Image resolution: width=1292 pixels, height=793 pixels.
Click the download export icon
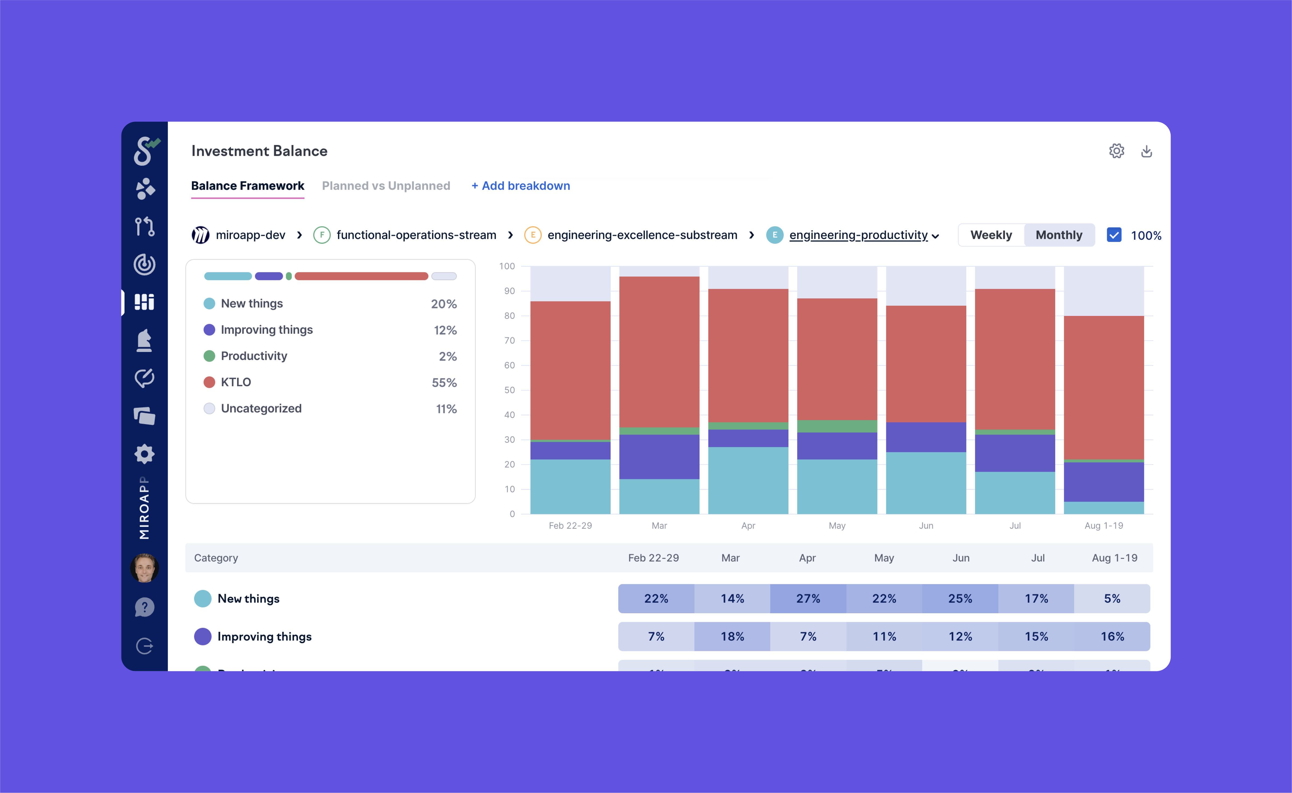click(1146, 151)
